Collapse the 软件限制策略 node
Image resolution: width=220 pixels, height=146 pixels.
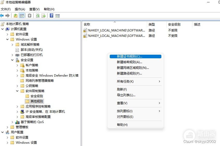[x=17, y=91]
